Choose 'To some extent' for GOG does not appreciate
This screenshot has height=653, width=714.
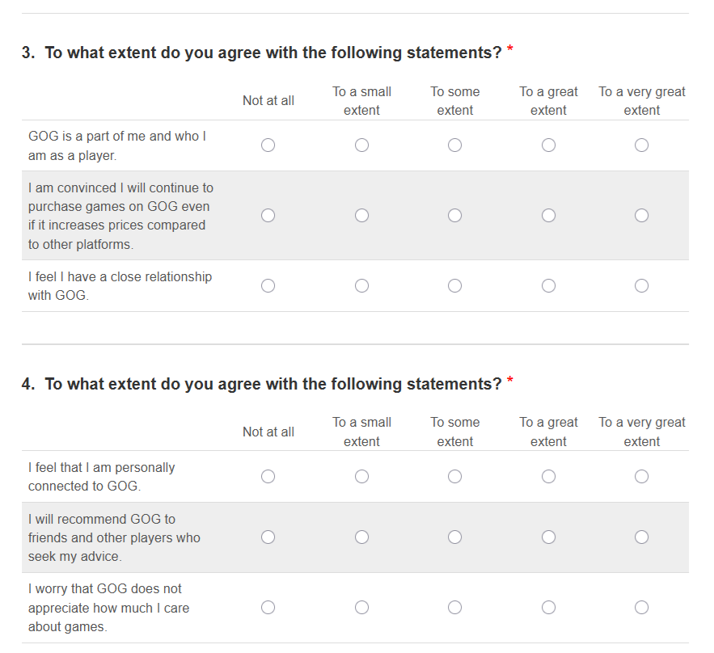pos(455,608)
